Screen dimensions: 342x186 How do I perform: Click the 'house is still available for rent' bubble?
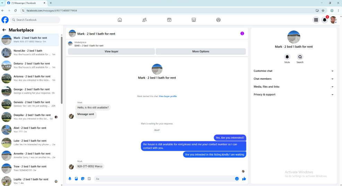click(194, 146)
